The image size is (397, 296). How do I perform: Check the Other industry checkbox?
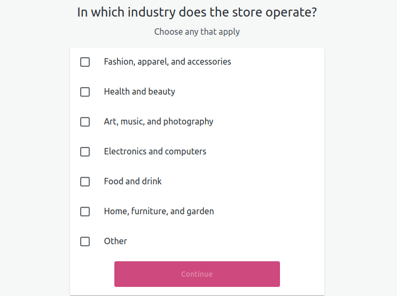coord(85,242)
